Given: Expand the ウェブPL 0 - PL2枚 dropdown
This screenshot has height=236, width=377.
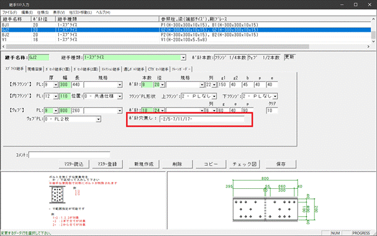Looking at the screenshot, I should coord(98,119).
